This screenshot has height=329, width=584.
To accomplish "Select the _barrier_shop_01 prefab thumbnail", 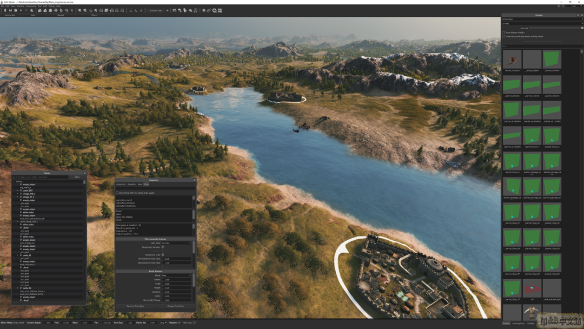I will [512, 212].
